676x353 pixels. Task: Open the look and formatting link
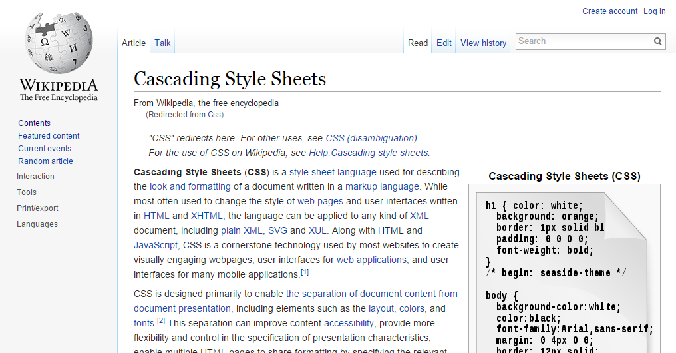(x=190, y=186)
